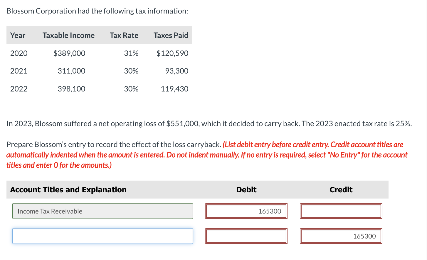Open the blank second account title selector
The width and height of the screenshot is (427, 260).
click(x=102, y=236)
